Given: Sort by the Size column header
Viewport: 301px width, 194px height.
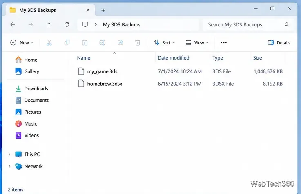Looking at the screenshot, I should tap(257, 58).
